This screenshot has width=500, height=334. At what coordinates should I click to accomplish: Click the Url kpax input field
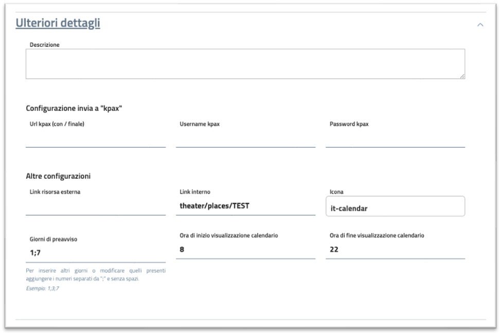96,140
